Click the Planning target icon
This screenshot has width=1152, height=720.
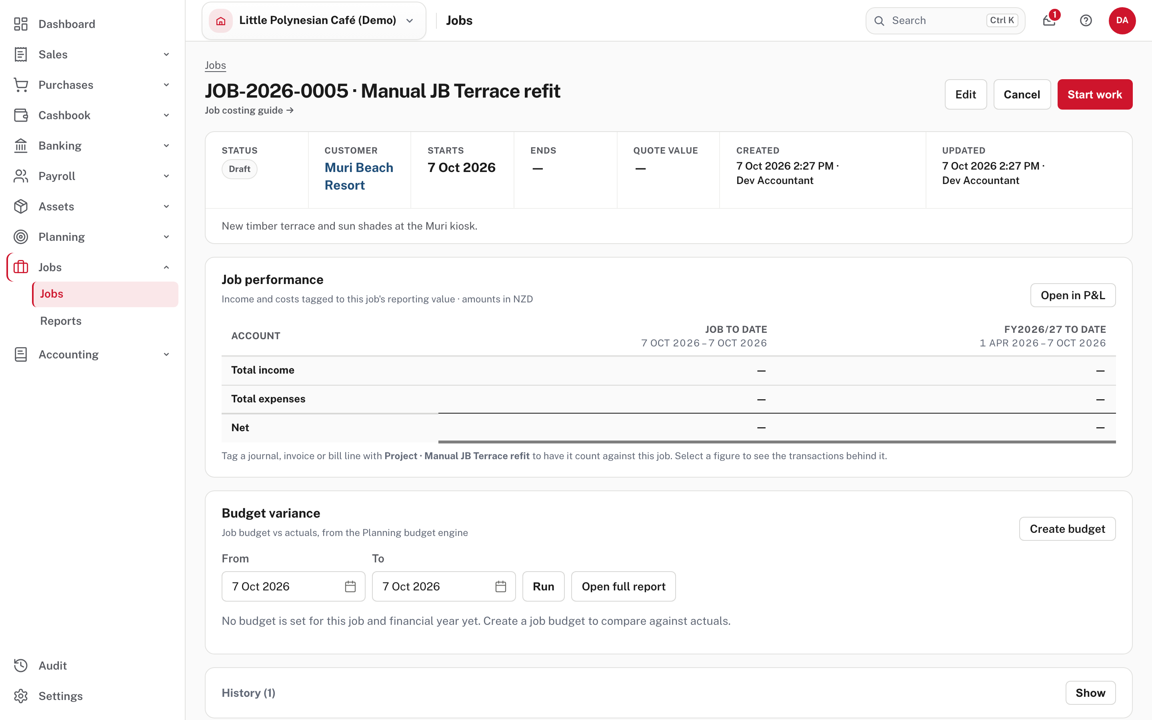20,237
